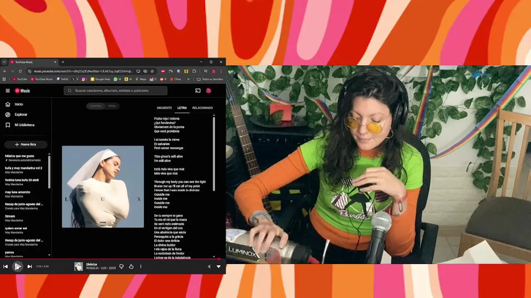The height and width of the screenshot is (298, 531).
Task: Click the song search field
Action: pyautogui.click(x=116, y=91)
